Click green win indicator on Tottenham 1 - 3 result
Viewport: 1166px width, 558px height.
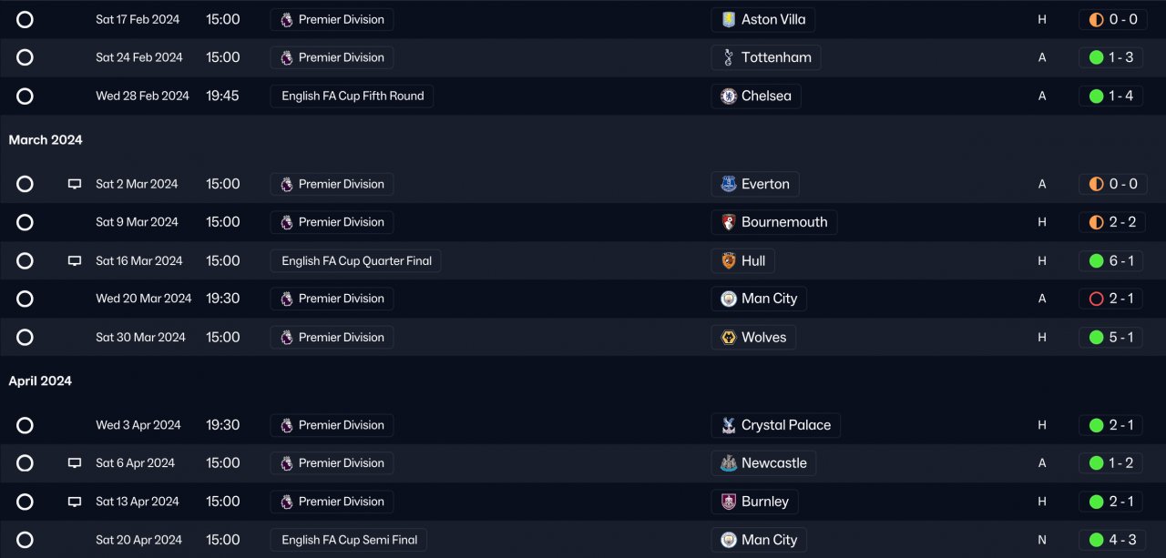tap(1097, 57)
